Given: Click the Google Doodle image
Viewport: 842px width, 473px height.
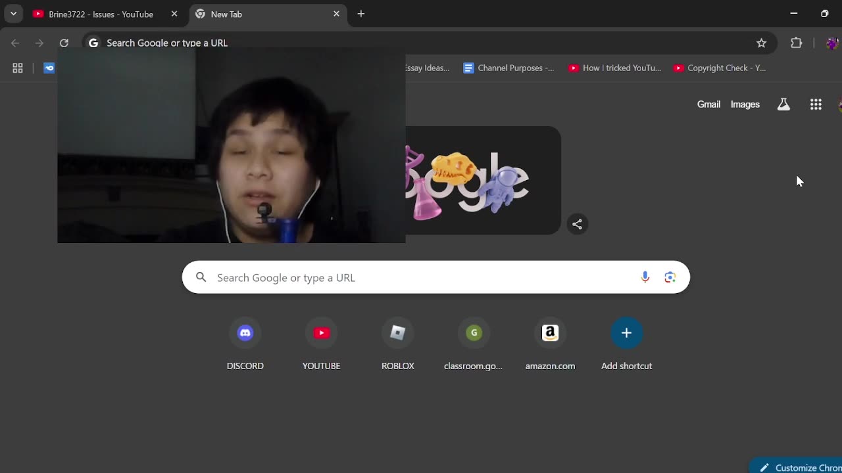Looking at the screenshot, I should (x=483, y=180).
